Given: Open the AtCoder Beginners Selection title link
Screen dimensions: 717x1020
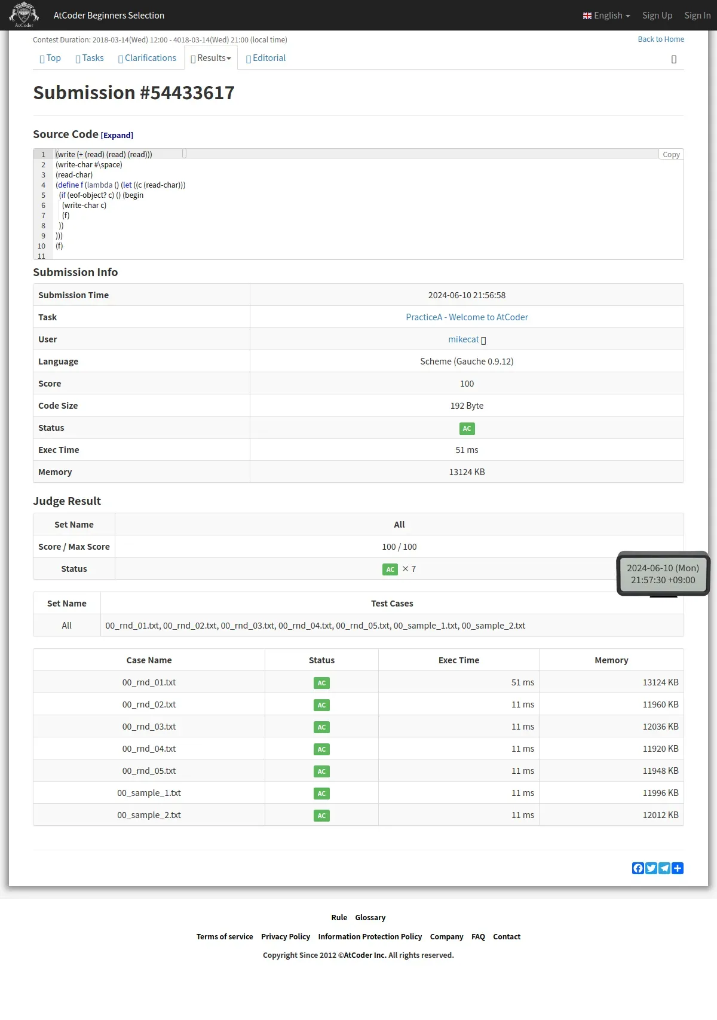Looking at the screenshot, I should pos(109,16).
